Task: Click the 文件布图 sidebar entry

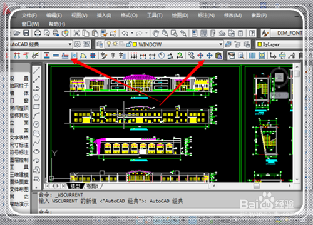Action: coord(19,189)
